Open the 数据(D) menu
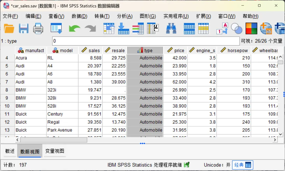 pyautogui.click(x=79, y=16)
